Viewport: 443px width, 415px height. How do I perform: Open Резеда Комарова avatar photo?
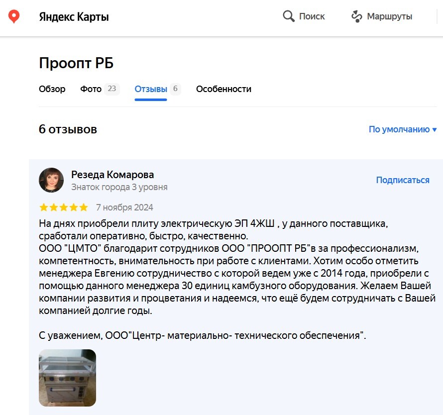click(x=51, y=180)
